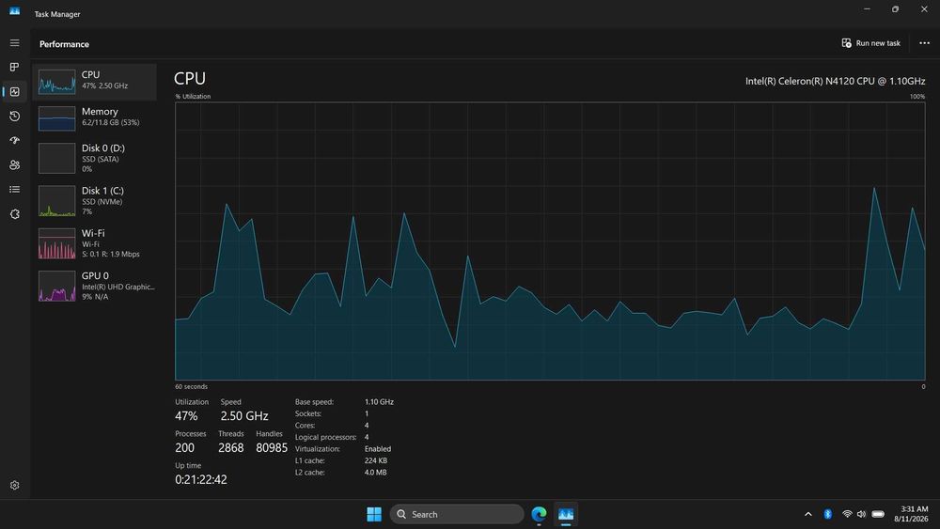The width and height of the screenshot is (940, 529).
Task: Open the Users page icon
Action: [14, 164]
